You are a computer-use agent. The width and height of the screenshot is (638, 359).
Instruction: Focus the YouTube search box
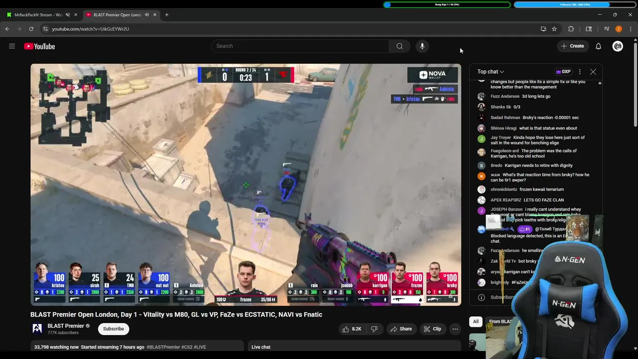(x=300, y=46)
